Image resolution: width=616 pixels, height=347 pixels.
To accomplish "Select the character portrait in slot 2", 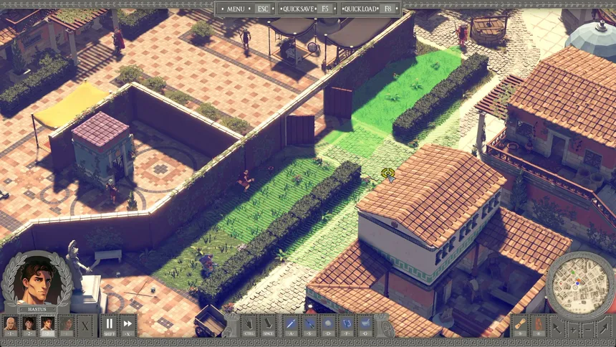I will click(x=29, y=325).
